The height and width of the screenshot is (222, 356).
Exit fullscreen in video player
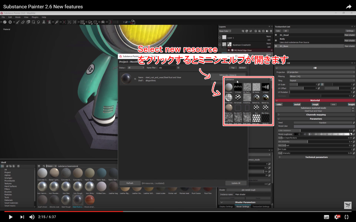(347, 217)
